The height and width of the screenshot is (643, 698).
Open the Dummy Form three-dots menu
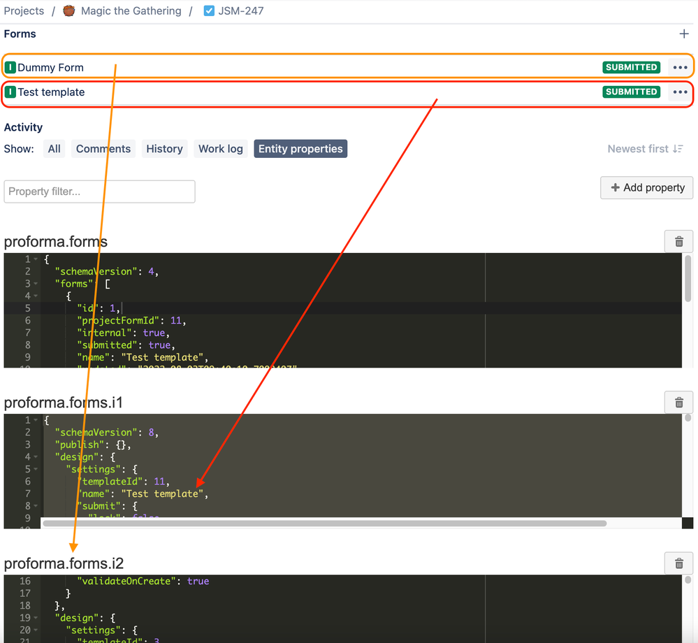click(680, 67)
